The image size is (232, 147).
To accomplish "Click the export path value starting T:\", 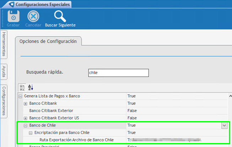I will click(x=164, y=140).
